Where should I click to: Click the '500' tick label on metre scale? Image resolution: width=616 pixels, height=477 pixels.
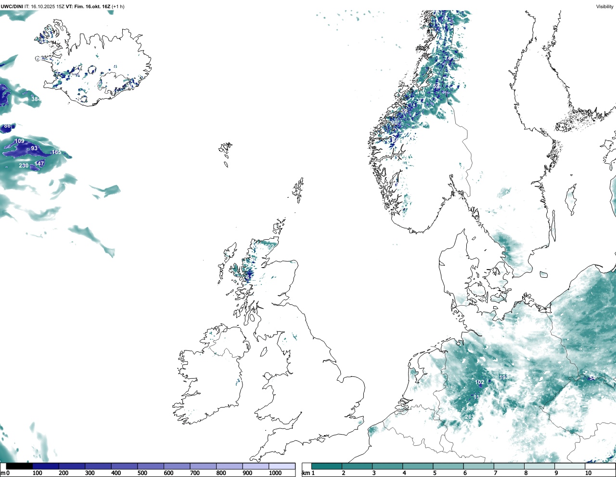click(142, 473)
